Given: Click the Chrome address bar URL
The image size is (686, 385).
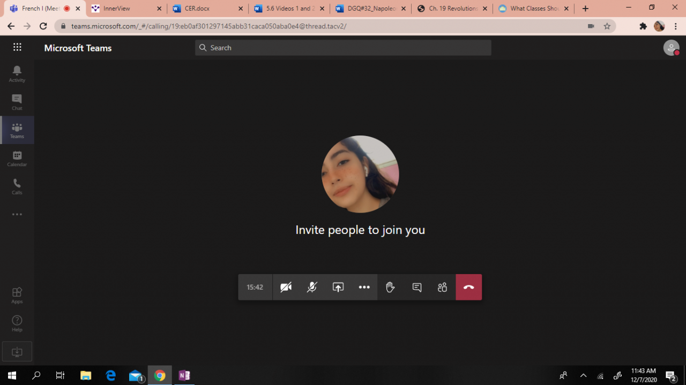Looking at the screenshot, I should pos(208,26).
